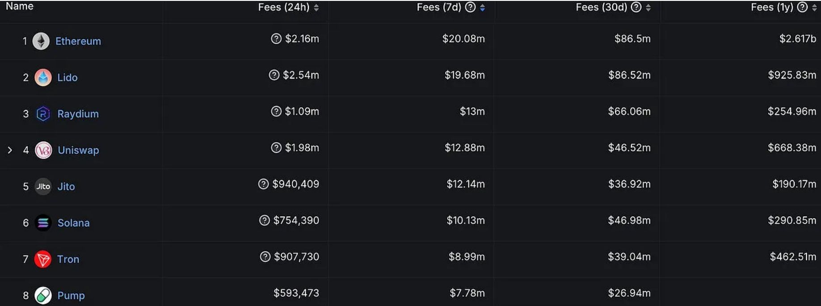This screenshot has width=821, height=306.
Task: Click the Uniswap V3 logo icon
Action: (x=43, y=150)
